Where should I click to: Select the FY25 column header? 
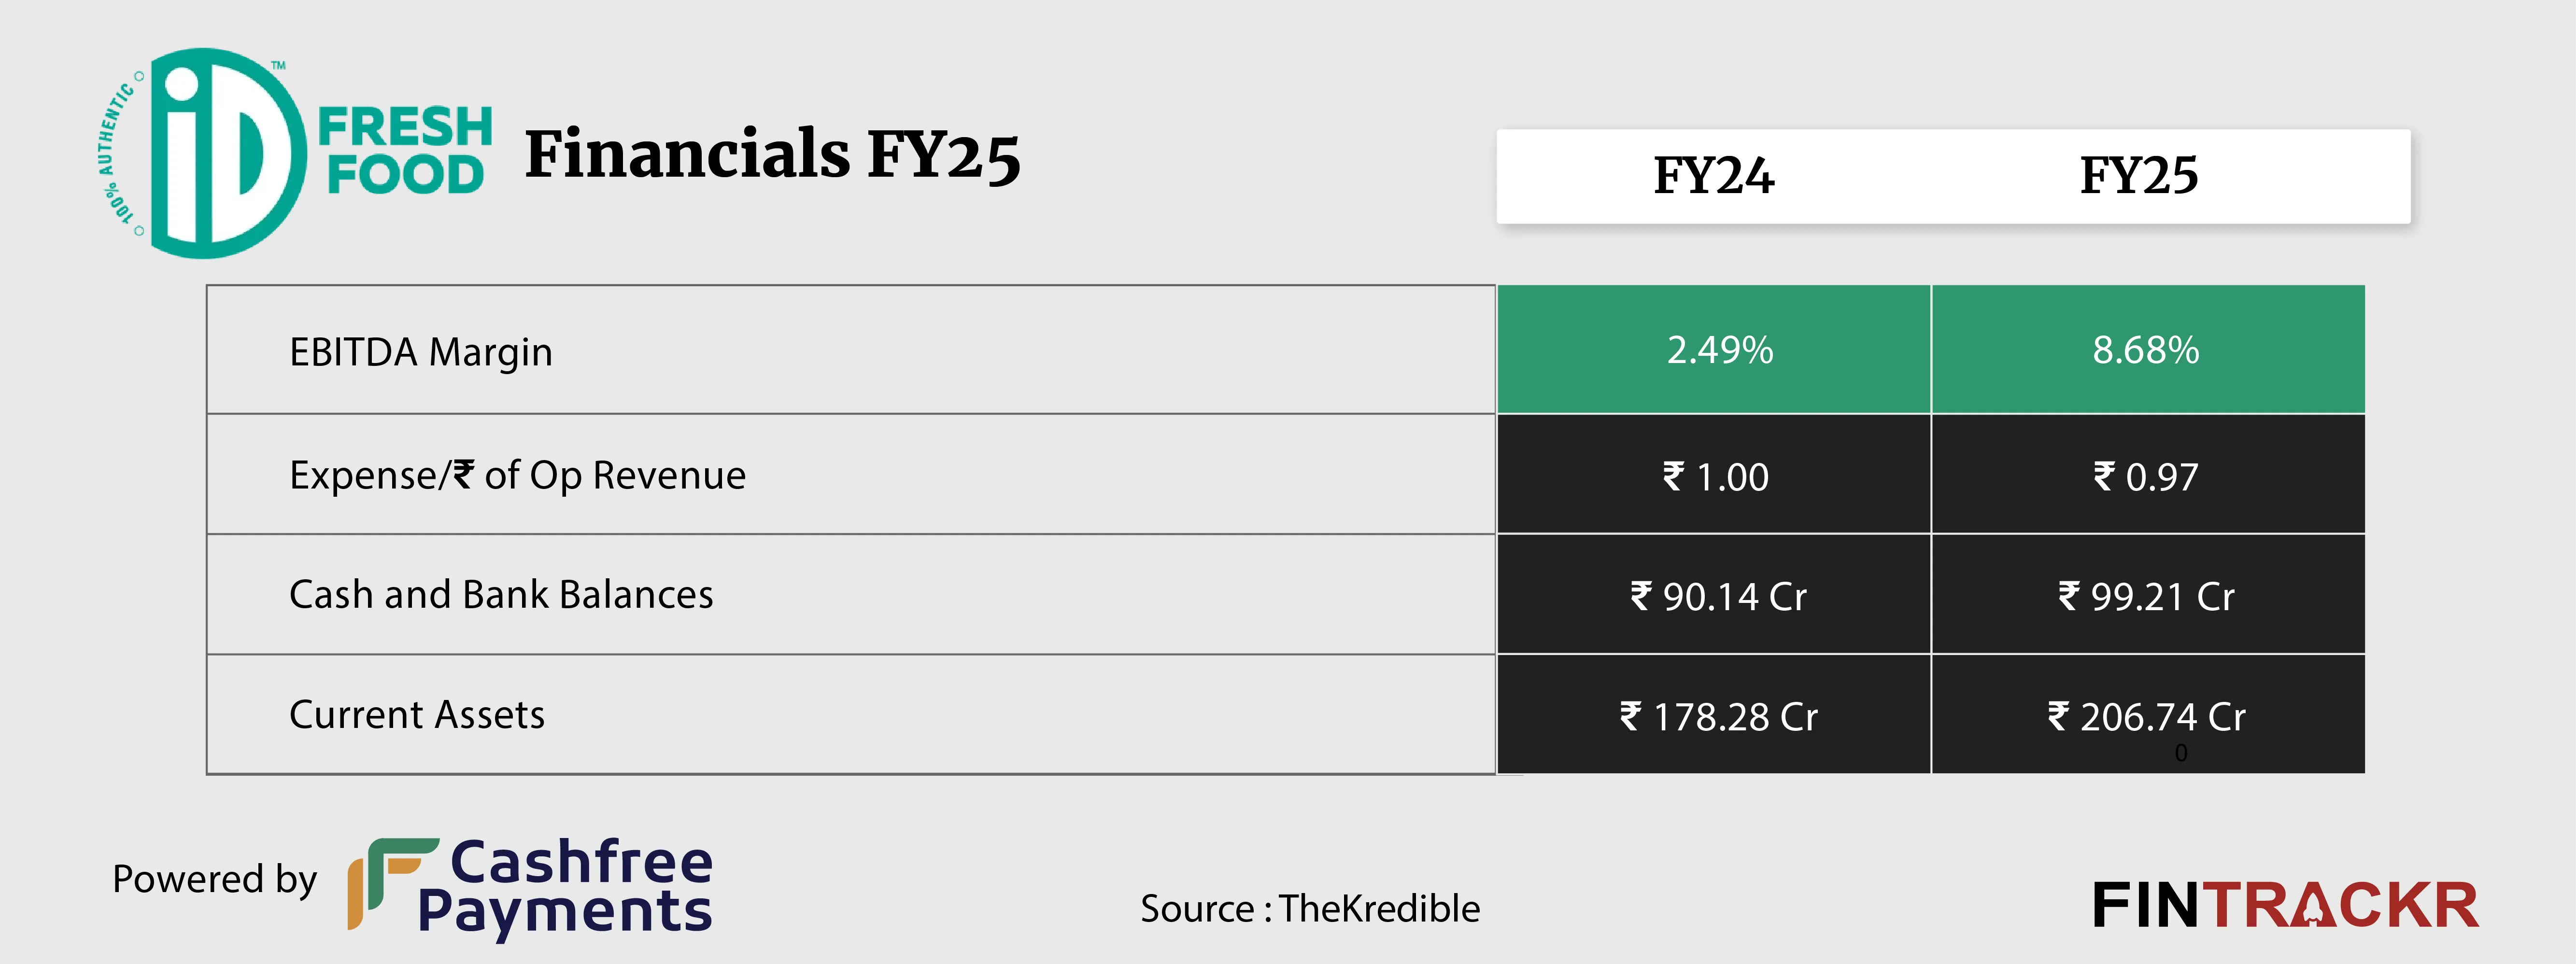(2139, 176)
